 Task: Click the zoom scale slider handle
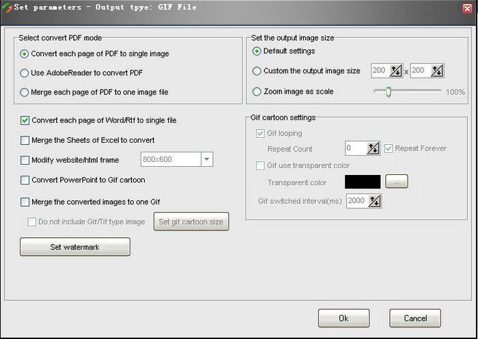[388, 92]
